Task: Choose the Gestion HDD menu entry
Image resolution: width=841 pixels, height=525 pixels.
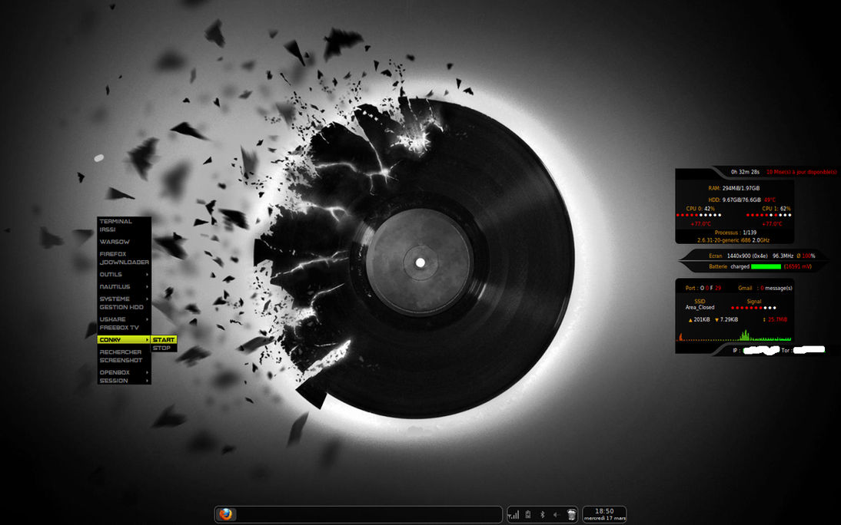Action: pos(123,307)
